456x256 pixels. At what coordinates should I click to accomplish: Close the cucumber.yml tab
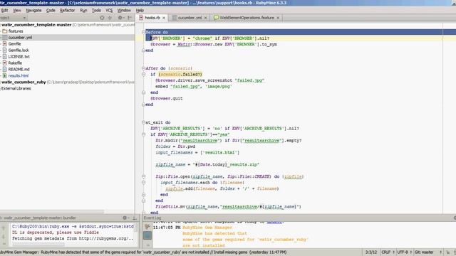coord(206,18)
